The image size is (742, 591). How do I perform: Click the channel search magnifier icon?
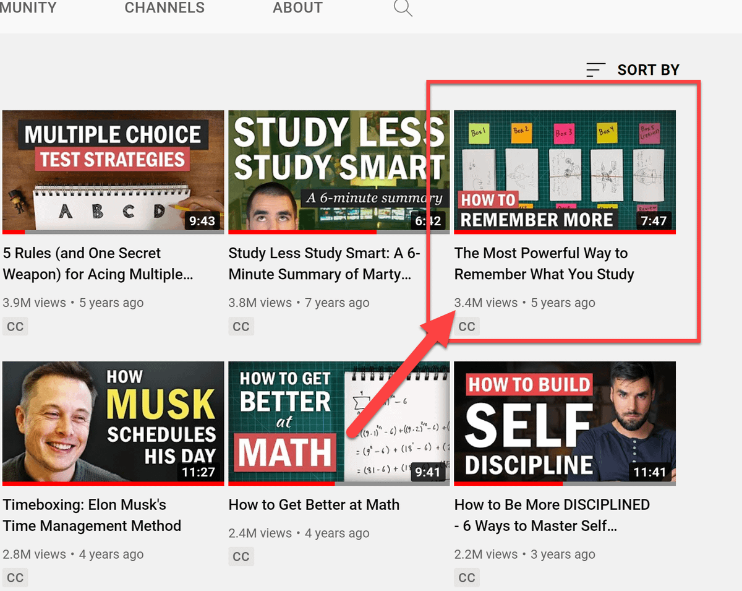click(403, 8)
